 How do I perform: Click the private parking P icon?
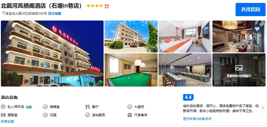pos(3,107)
